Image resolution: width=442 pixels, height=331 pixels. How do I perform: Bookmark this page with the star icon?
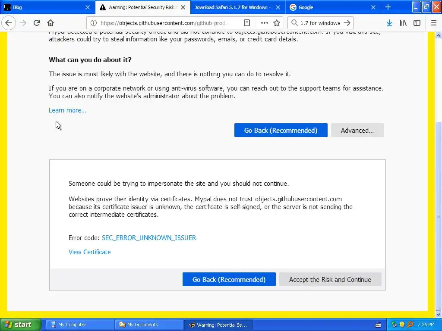[x=277, y=23]
